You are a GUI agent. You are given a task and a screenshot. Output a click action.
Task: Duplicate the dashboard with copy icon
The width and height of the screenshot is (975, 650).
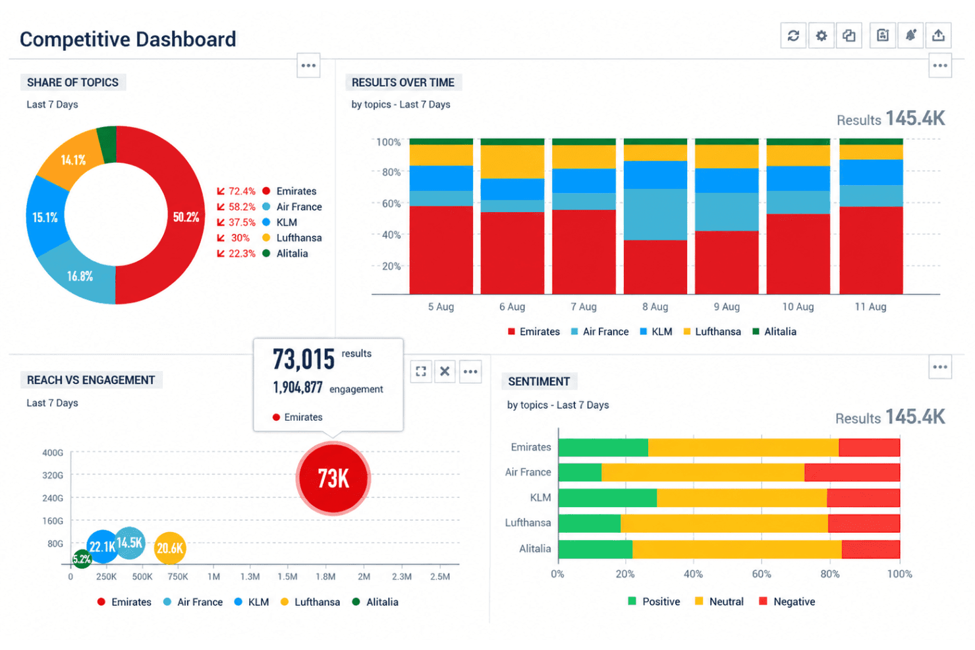tap(849, 36)
